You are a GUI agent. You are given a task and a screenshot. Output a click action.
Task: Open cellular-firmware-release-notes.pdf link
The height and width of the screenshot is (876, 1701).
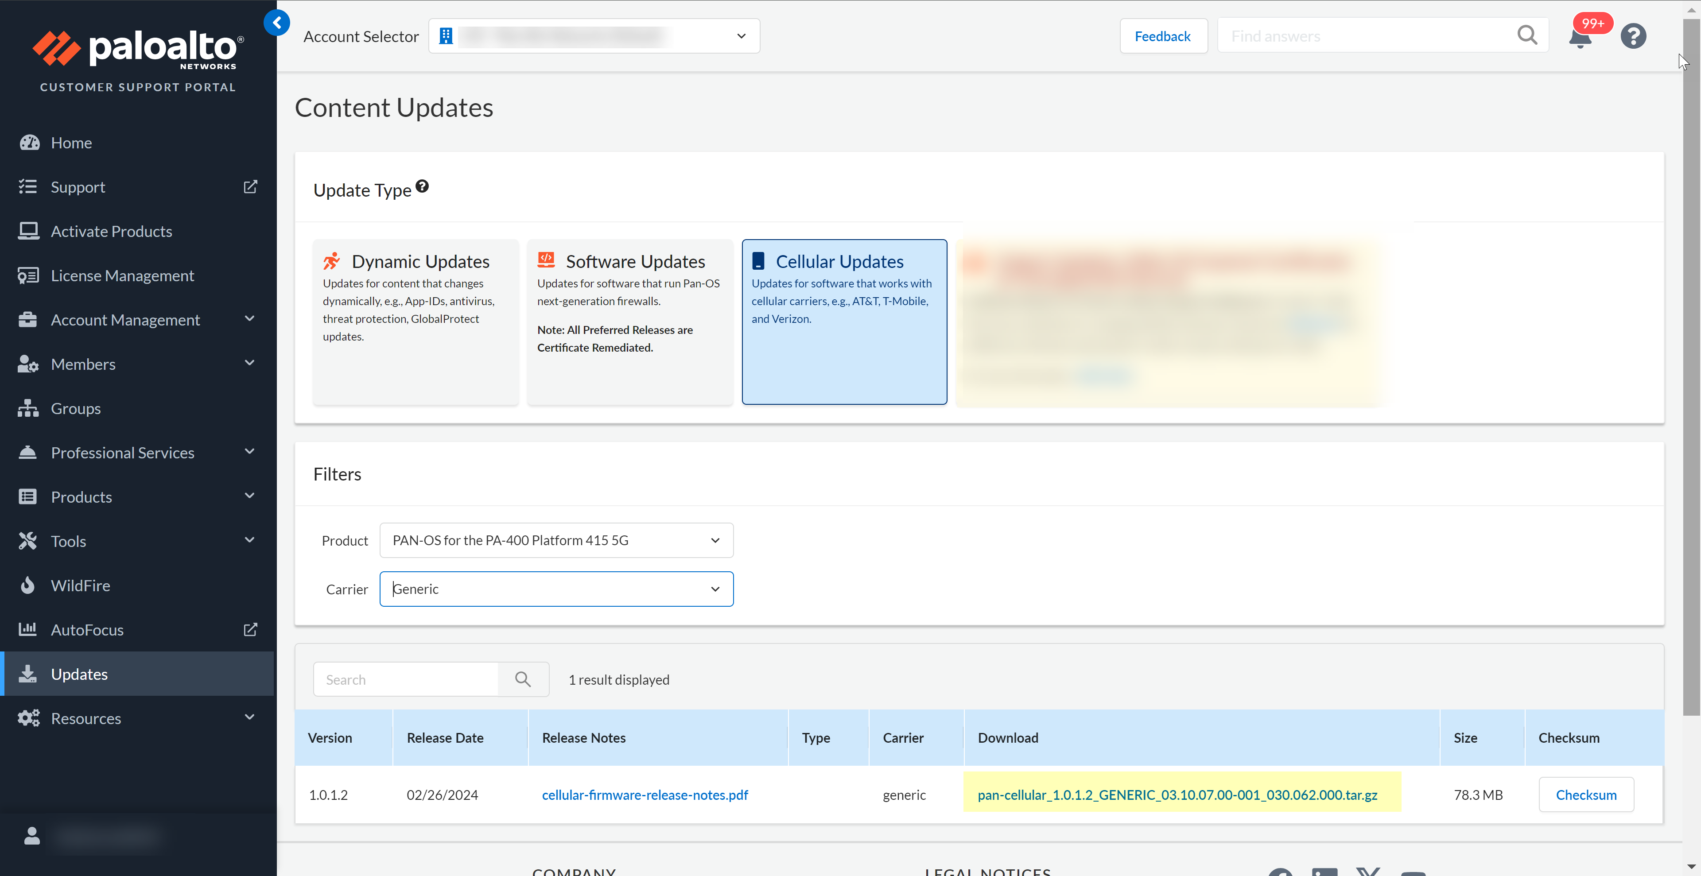click(x=645, y=795)
